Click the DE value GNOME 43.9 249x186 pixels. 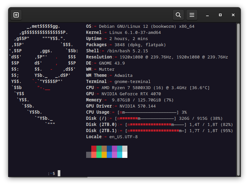(x=112, y=63)
